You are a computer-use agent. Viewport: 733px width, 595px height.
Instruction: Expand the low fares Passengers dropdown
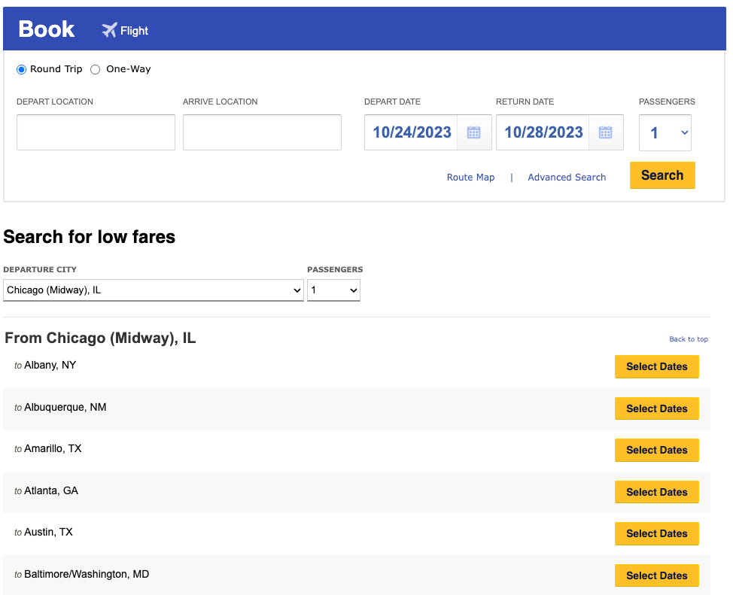[x=333, y=290]
